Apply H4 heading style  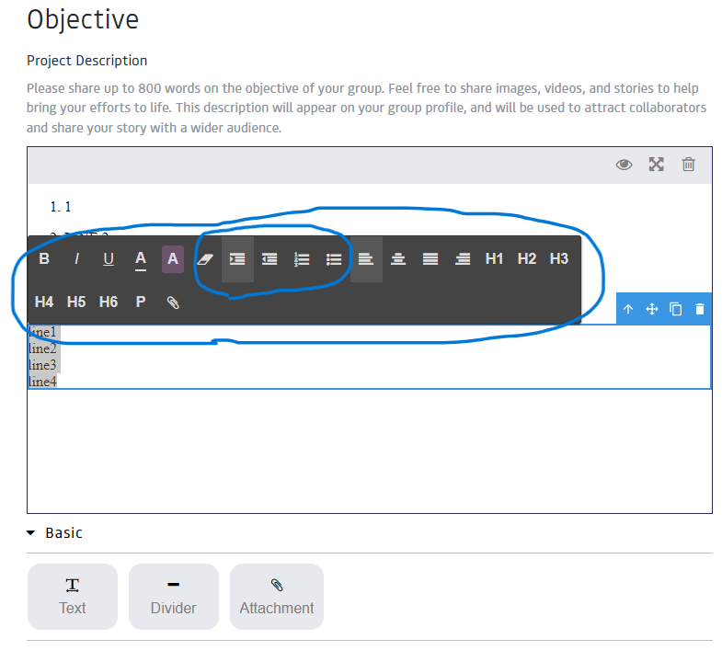(x=44, y=302)
